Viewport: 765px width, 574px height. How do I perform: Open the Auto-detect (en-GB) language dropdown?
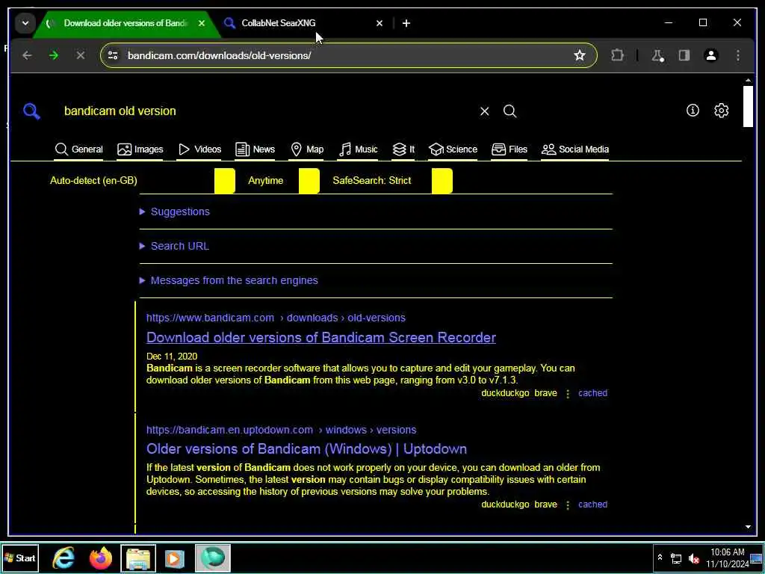point(142,181)
